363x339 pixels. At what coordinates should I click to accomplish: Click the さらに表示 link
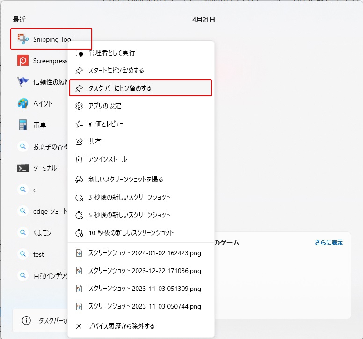tap(328, 243)
